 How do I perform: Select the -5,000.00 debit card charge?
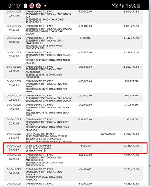coord(85,145)
